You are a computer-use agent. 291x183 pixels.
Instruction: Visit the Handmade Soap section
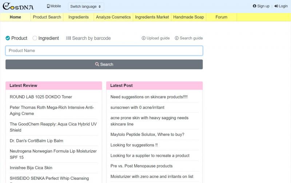tap(188, 17)
